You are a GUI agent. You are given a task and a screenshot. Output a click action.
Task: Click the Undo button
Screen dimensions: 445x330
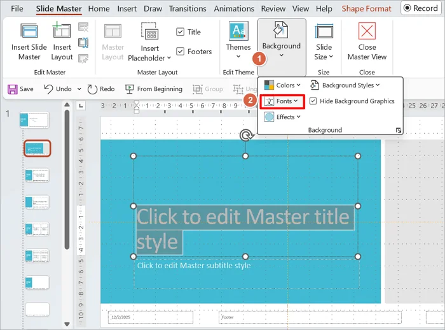tap(58, 89)
